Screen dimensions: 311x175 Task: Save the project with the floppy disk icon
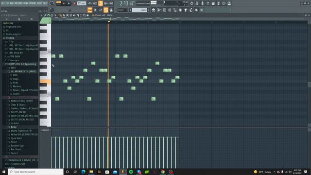pos(213,3)
